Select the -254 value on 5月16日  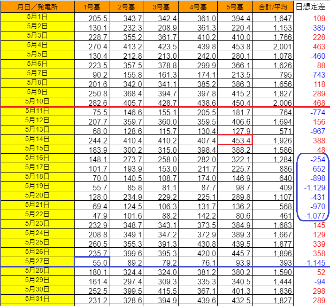click(318, 159)
